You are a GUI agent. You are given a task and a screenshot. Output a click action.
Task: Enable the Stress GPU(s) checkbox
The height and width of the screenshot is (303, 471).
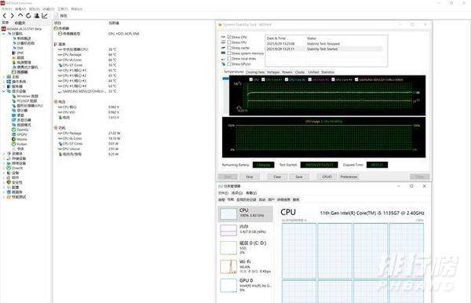[229, 64]
